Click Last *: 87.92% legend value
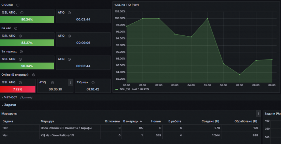 point(140,89)
